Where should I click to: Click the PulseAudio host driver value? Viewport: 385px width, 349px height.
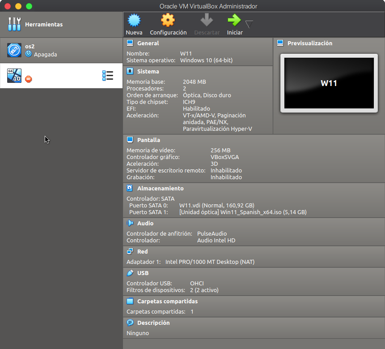coord(212,234)
